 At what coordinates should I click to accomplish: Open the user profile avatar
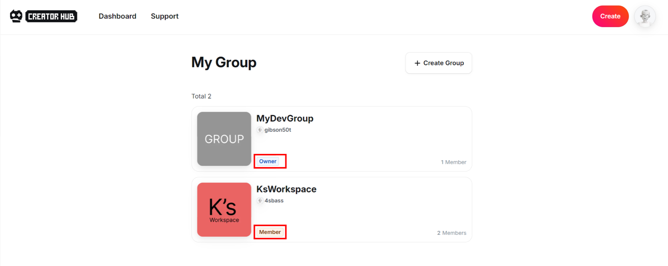click(x=645, y=16)
